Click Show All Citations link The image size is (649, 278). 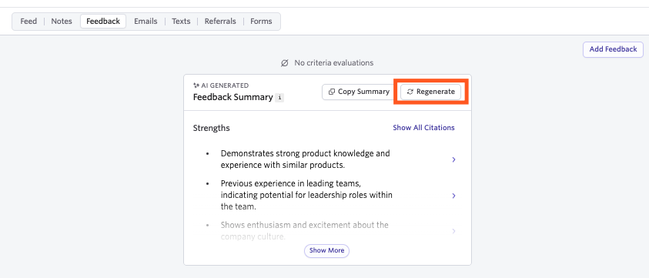click(423, 128)
